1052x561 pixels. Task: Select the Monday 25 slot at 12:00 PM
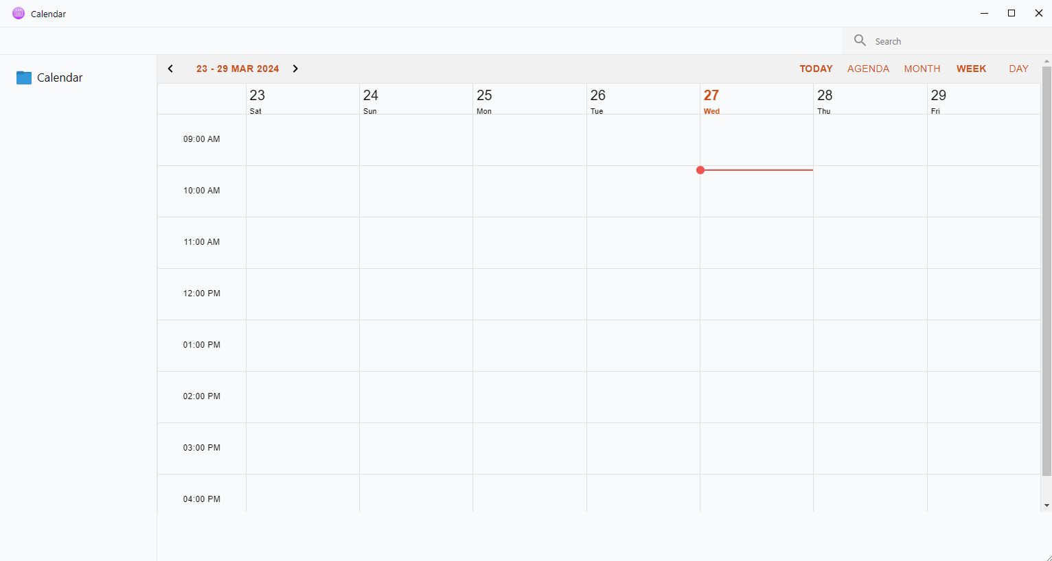[529, 294]
